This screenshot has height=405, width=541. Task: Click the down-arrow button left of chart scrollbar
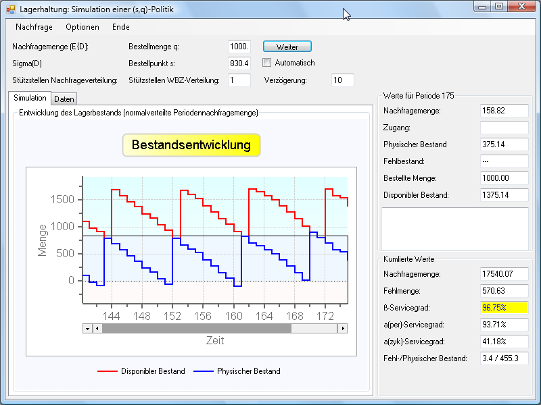pyautogui.click(x=87, y=328)
